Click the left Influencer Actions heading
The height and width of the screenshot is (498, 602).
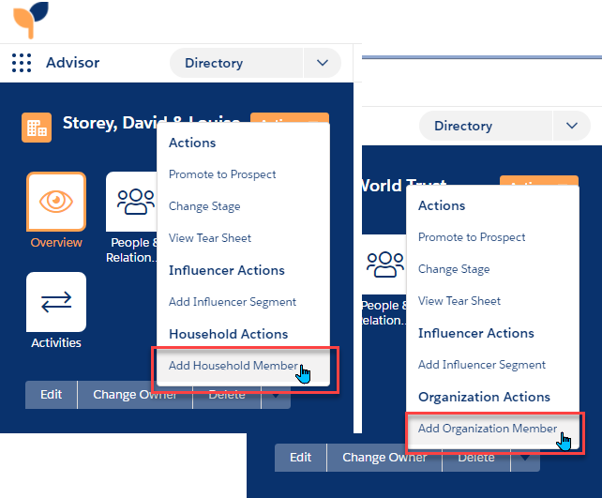[x=227, y=270]
